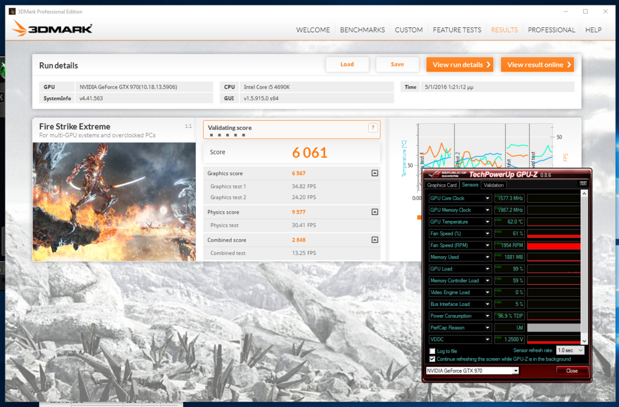
Task: Click the Combined score value 2 848
Action: tap(299, 240)
